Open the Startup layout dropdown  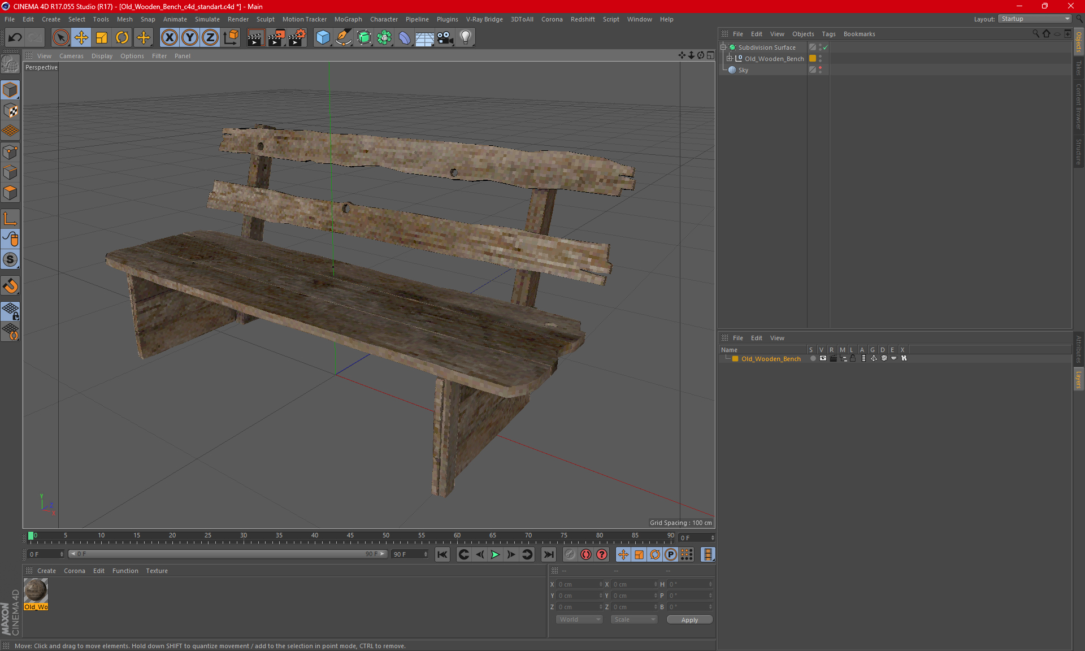tap(1035, 19)
